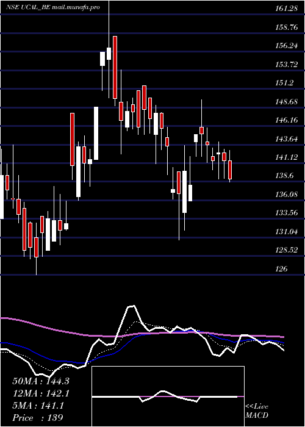The image size is (305, 427).
Task: Click the 'NSE UCAL_BE mail.munafa.pro' chart title
Action: pos(53,7)
